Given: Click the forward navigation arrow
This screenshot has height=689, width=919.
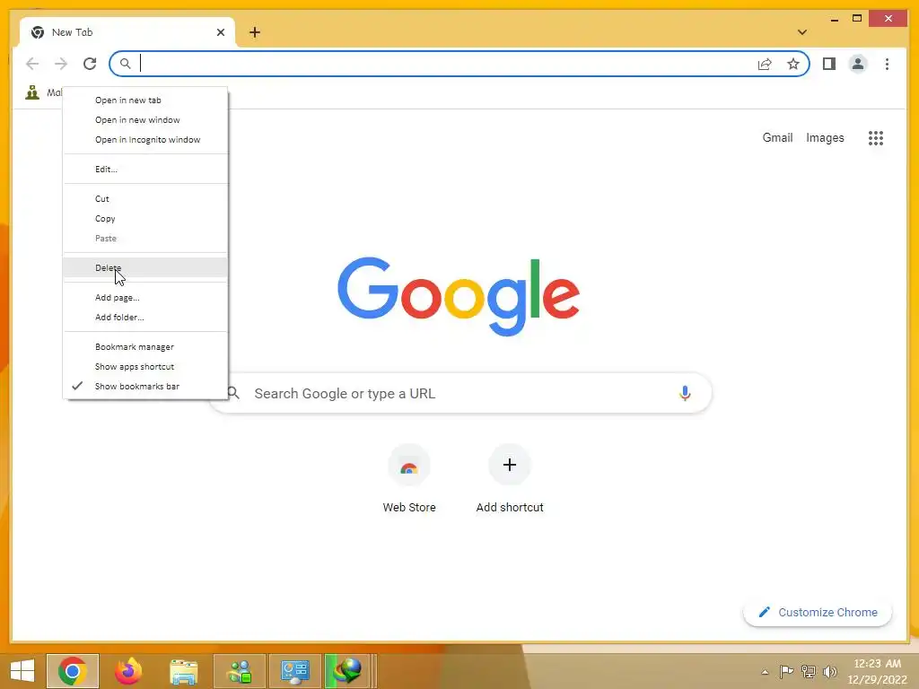Looking at the screenshot, I should tap(61, 64).
